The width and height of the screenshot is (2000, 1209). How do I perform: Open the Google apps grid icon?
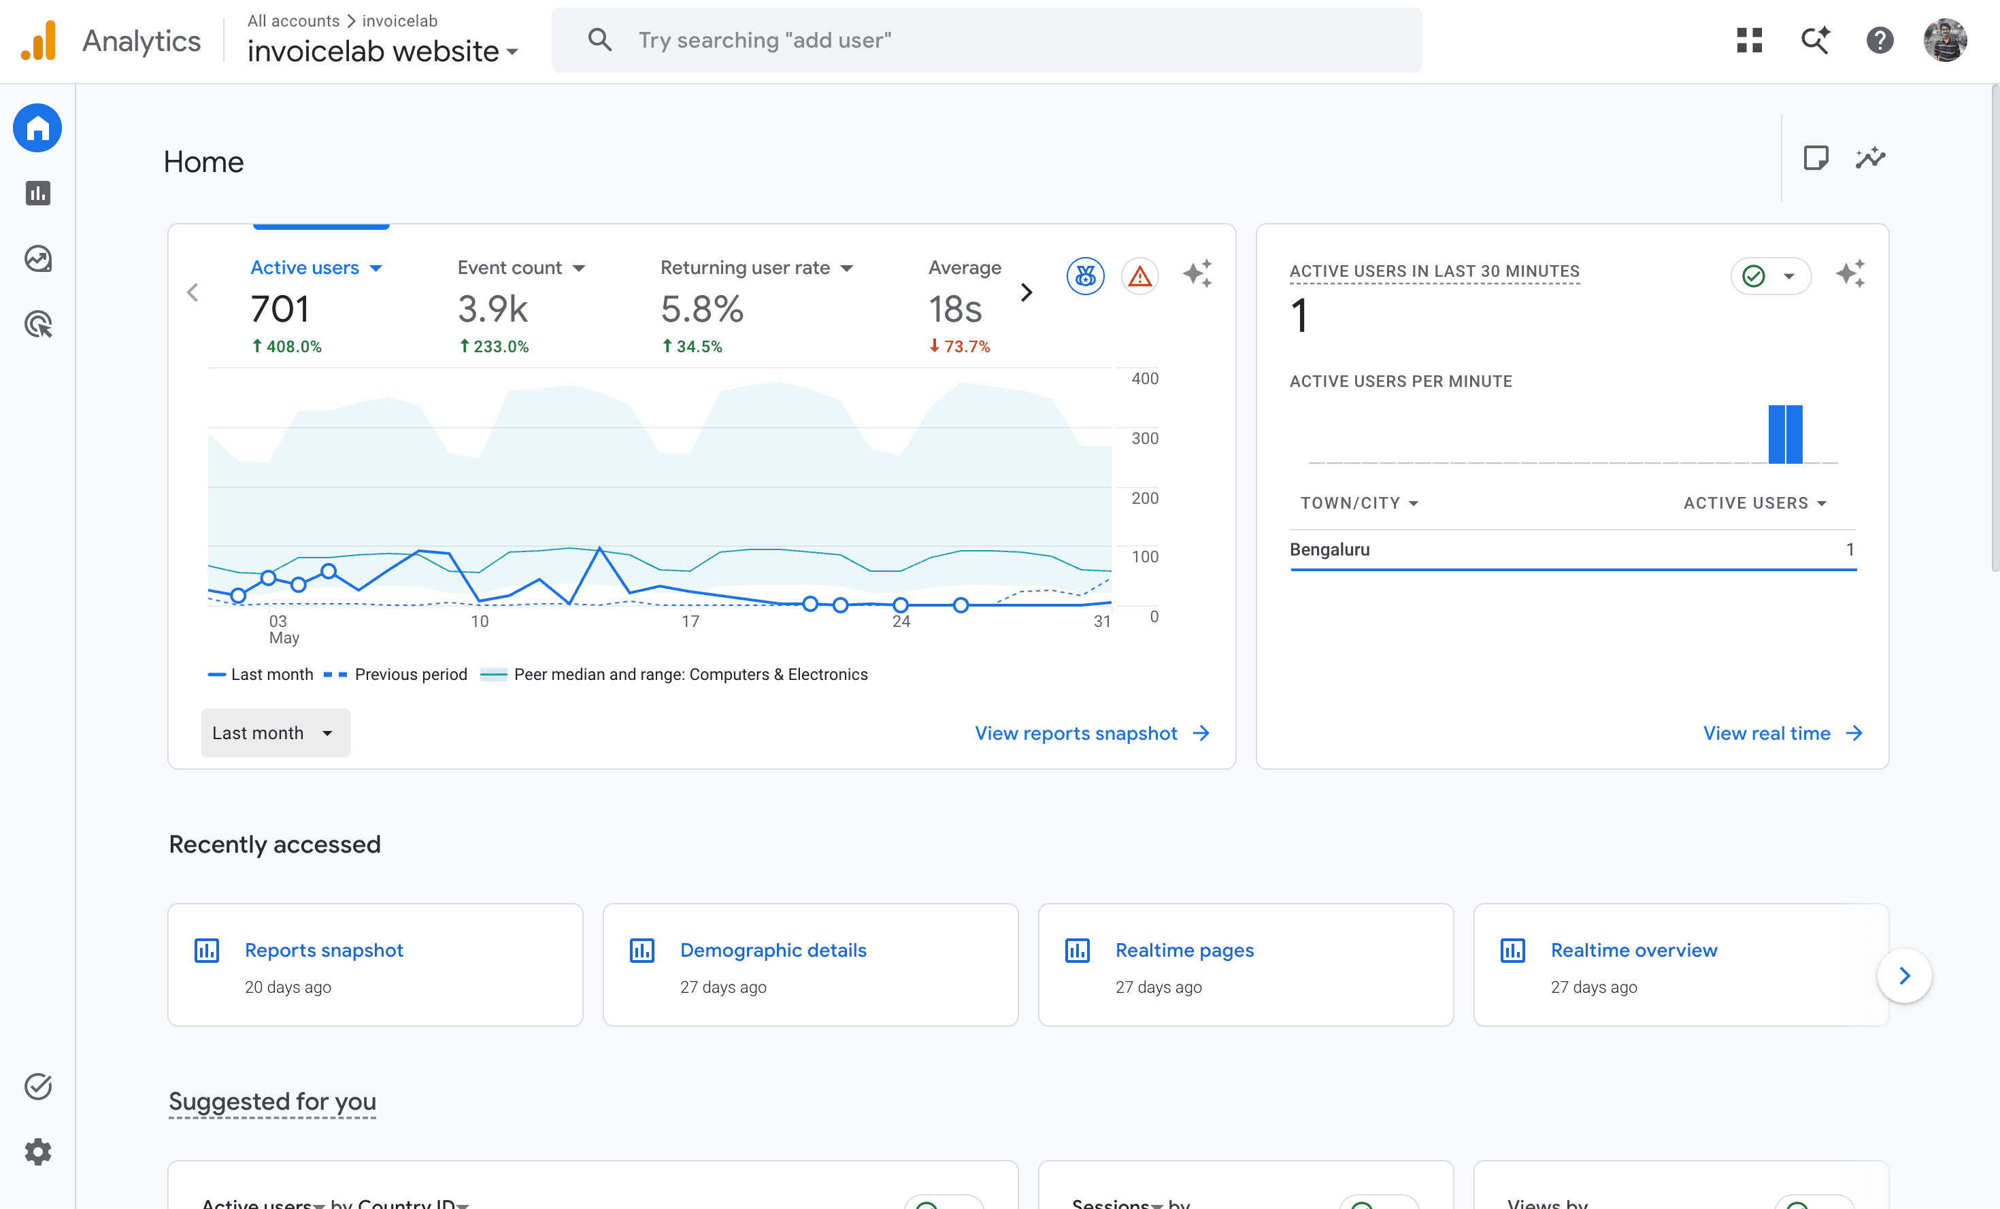pos(1749,39)
